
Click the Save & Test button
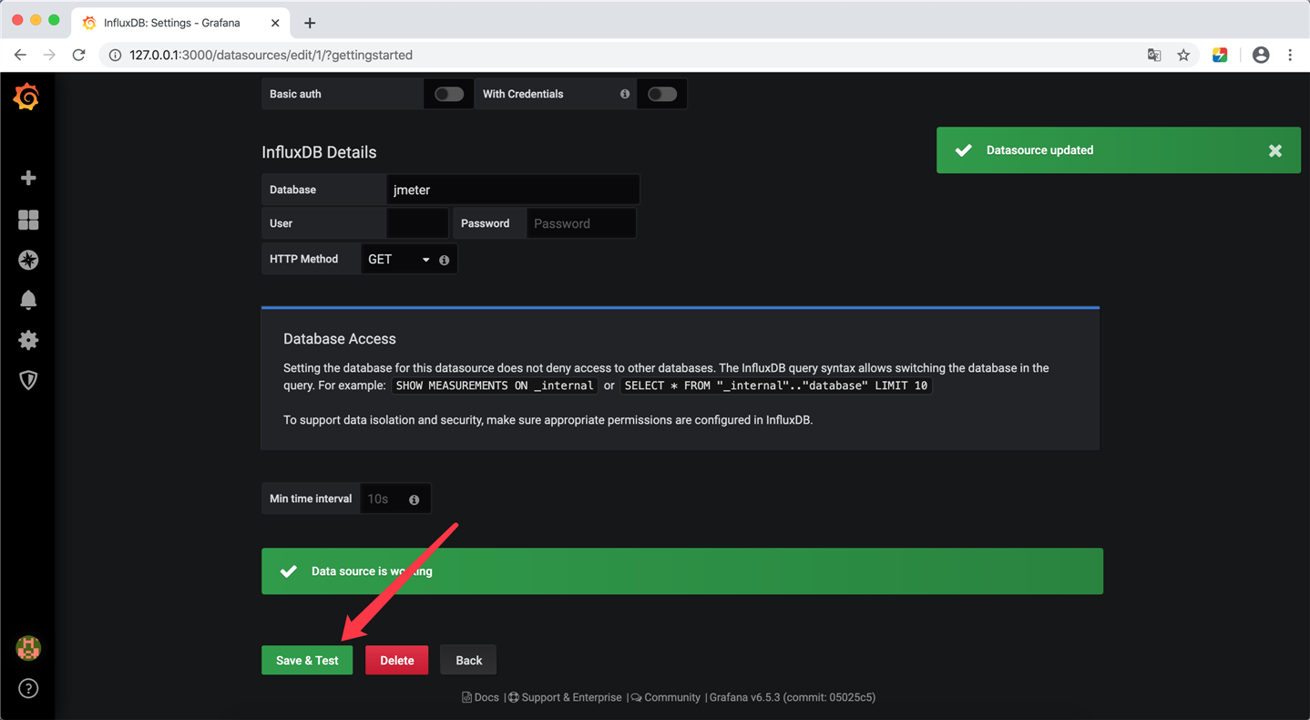point(307,660)
